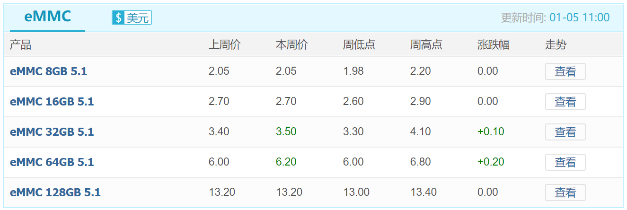Viewport: 627px width, 210px height.
Task: Open 查看 trend for eMMC 128GB 5.1
Action: click(x=565, y=193)
